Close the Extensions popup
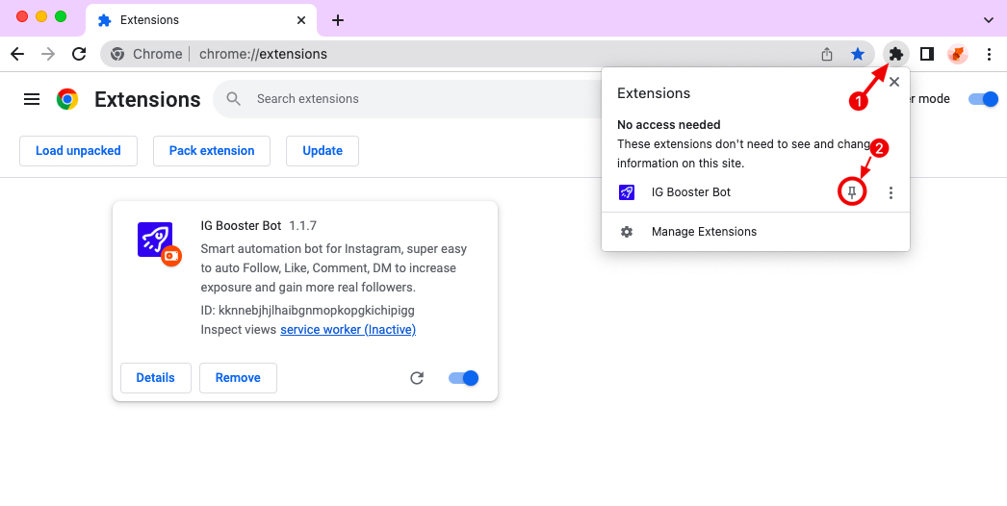 (894, 82)
